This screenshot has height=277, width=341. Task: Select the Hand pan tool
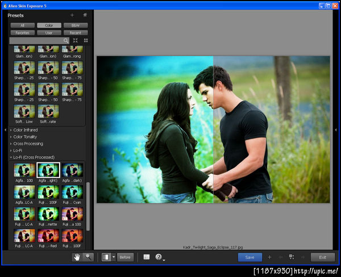tap(77, 257)
